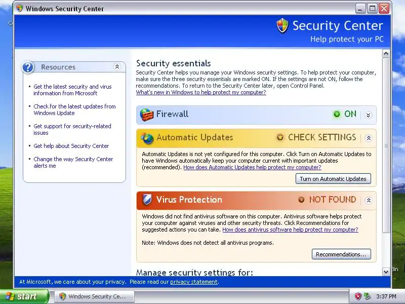The height and width of the screenshot is (304, 405).
Task: Click the red Not Found status light
Action: 301,200
